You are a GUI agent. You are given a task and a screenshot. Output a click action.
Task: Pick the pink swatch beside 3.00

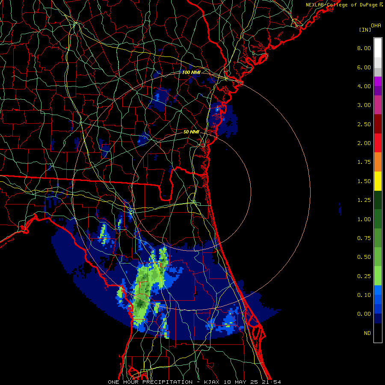378,105
